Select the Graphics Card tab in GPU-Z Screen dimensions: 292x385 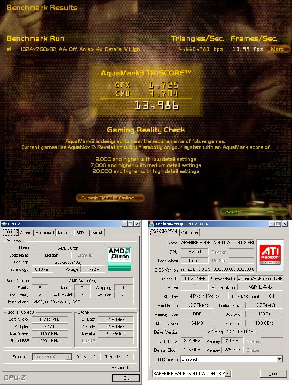click(164, 232)
